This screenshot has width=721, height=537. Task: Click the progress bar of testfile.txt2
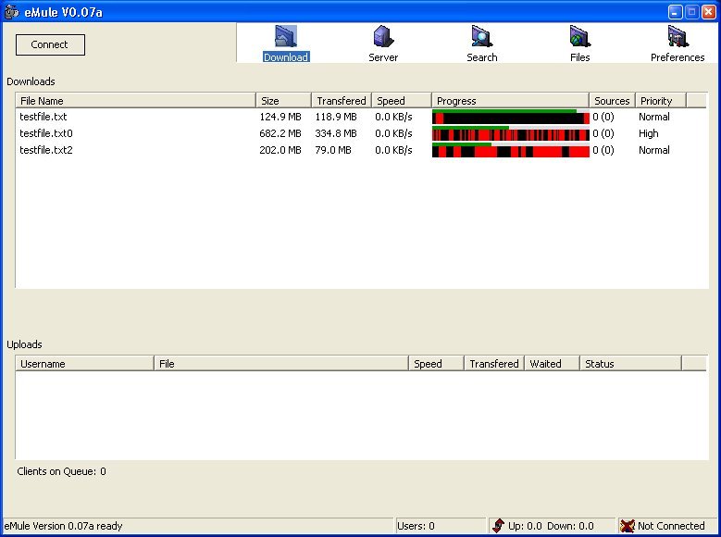point(510,150)
